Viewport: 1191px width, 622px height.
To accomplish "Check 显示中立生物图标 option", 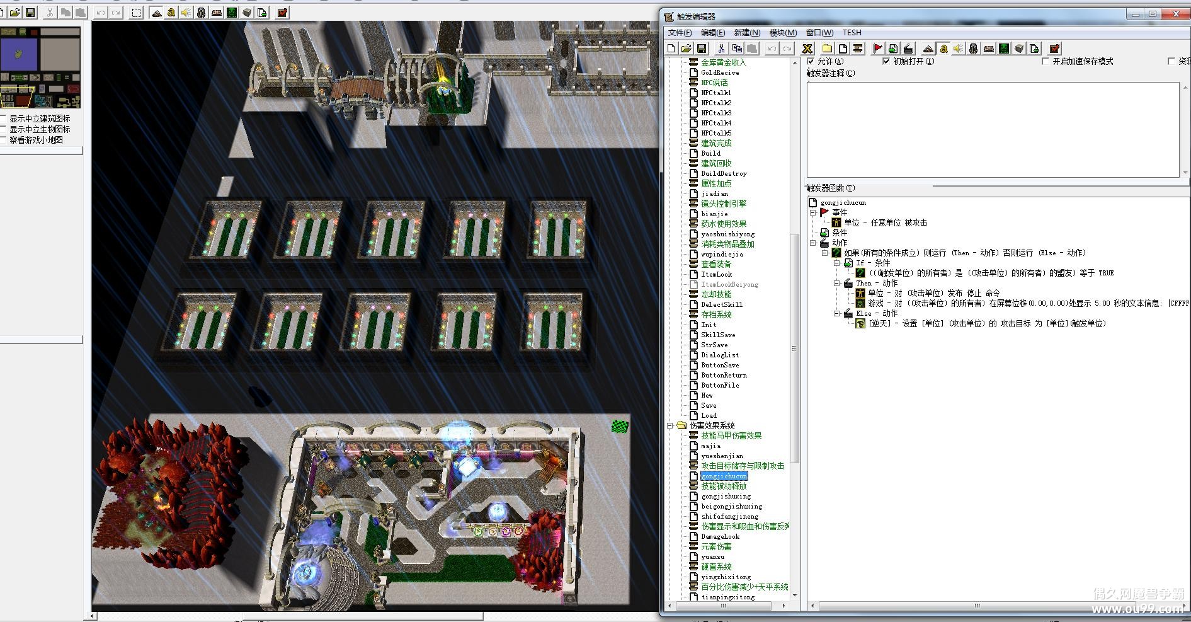I will (3, 129).
